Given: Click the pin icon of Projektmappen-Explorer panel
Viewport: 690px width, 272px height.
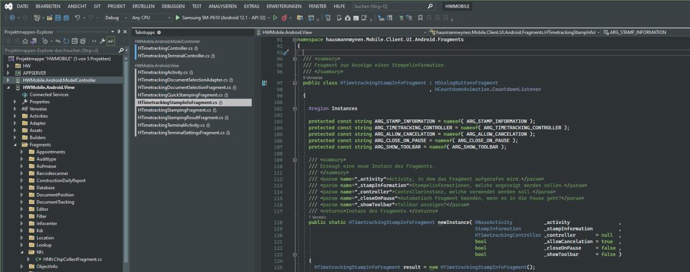Looking at the screenshot, I should click(x=119, y=32).
